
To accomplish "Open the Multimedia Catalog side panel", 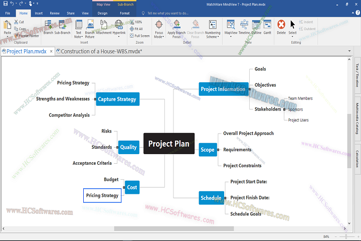I will click(357, 118).
